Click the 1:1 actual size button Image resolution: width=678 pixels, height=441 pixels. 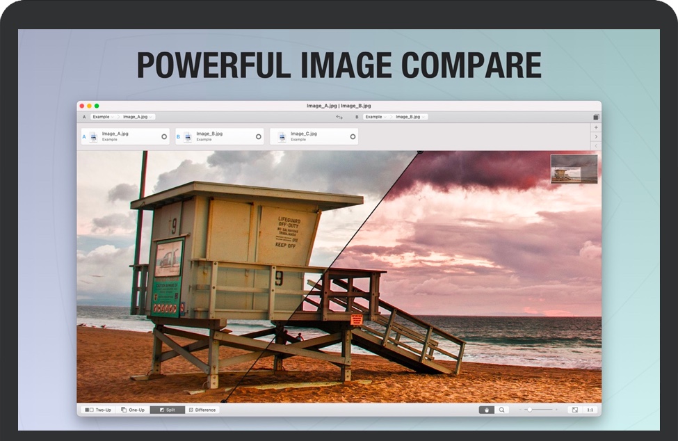point(590,410)
